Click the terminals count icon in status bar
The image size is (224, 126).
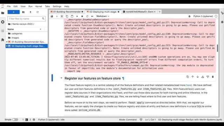[x=27, y=120]
